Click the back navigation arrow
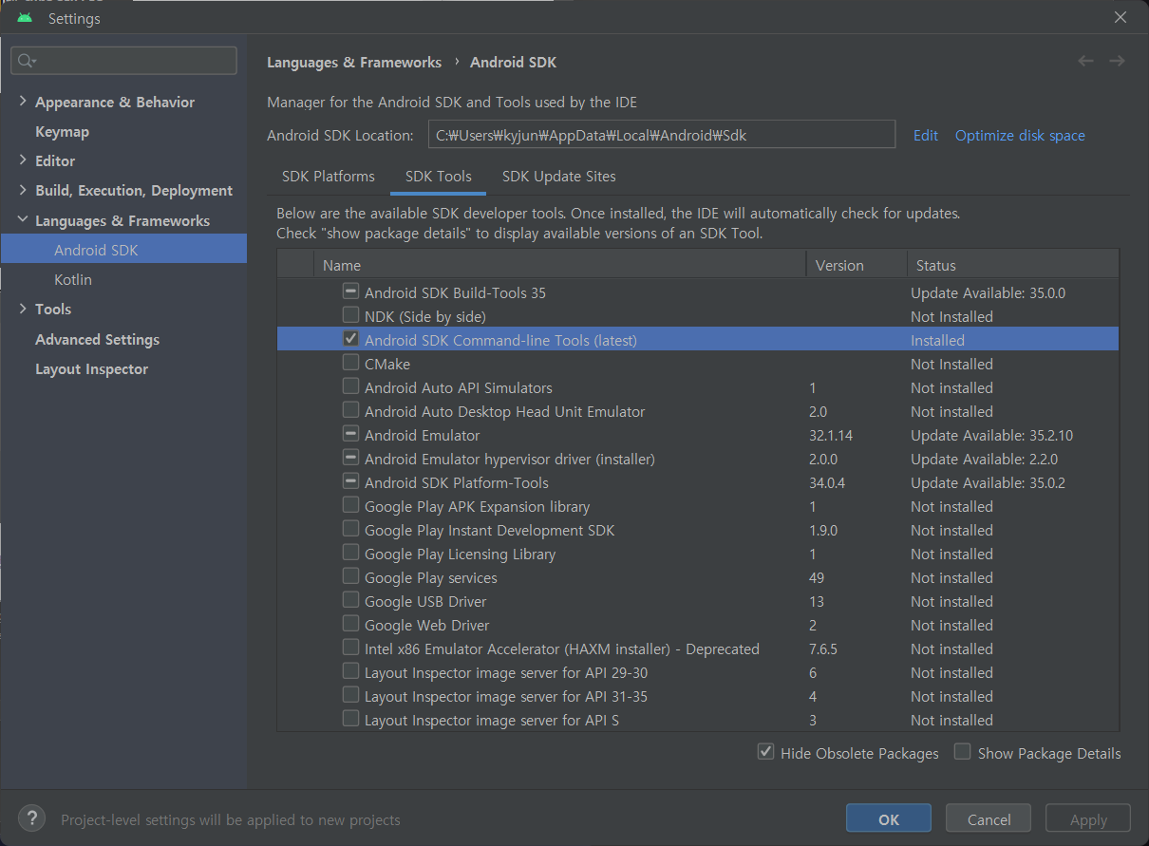The image size is (1149, 846). [x=1085, y=61]
